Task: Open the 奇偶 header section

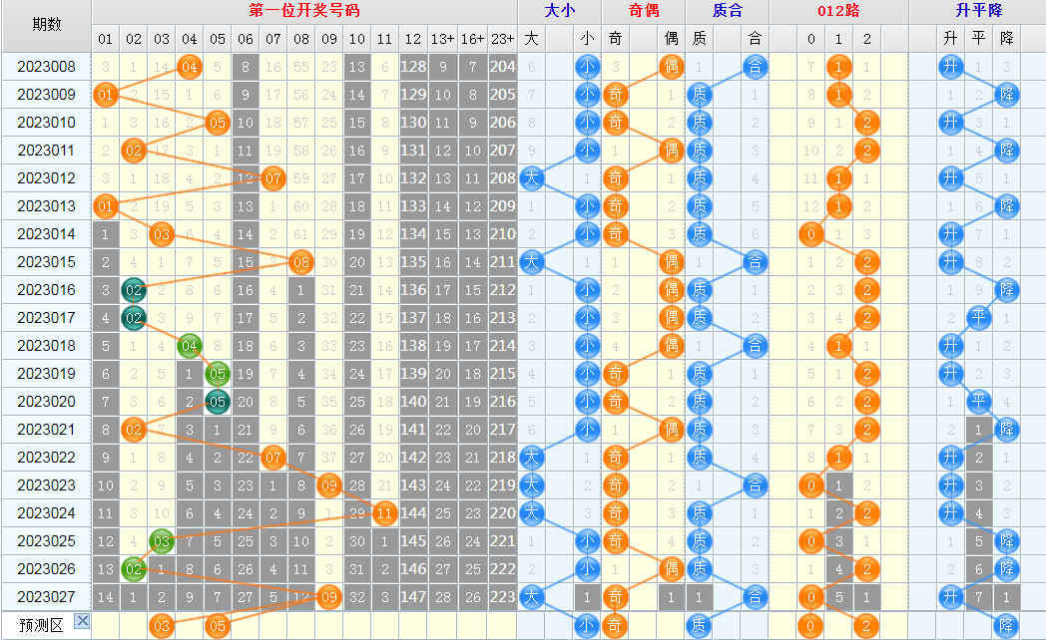Action: coord(644,11)
